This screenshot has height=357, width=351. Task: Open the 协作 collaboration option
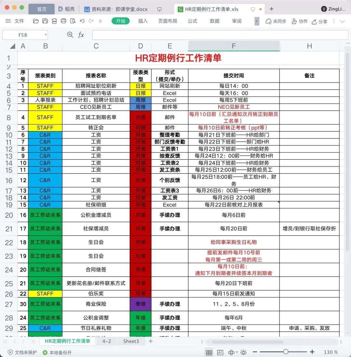click(300, 21)
